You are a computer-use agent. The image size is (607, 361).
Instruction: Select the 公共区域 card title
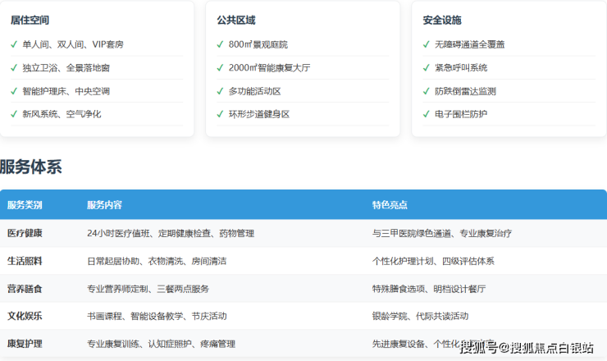pyautogui.click(x=235, y=20)
